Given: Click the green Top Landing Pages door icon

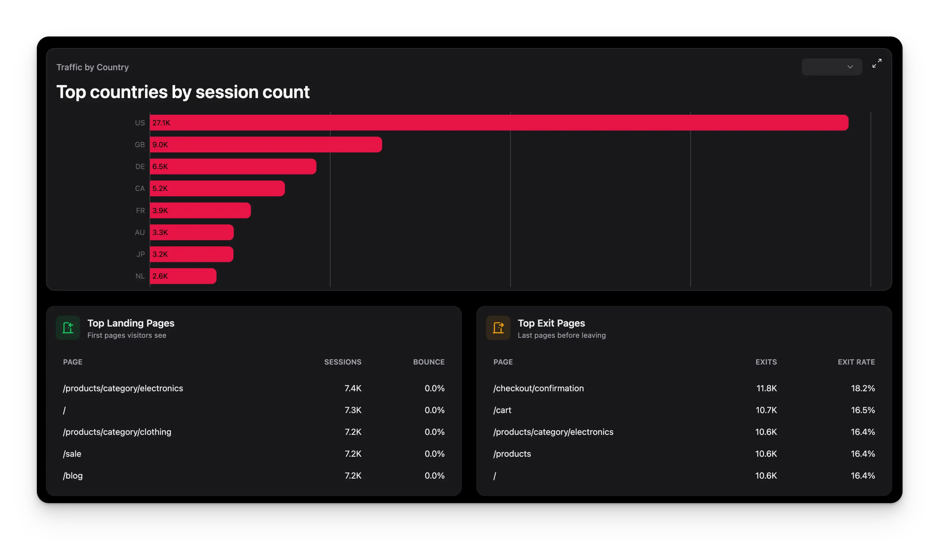Looking at the screenshot, I should point(68,327).
